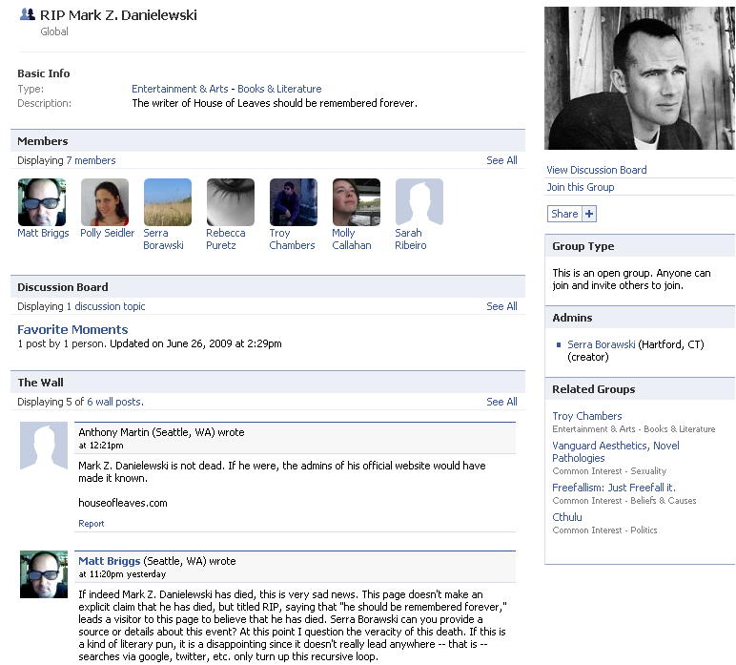Open Molly Callahan's member thumbnail
Screen dimensions: 736x665
pyautogui.click(x=357, y=202)
